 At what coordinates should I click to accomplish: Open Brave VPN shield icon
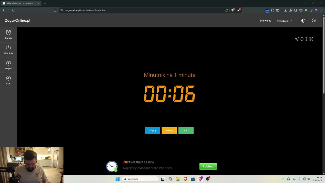click(311, 10)
